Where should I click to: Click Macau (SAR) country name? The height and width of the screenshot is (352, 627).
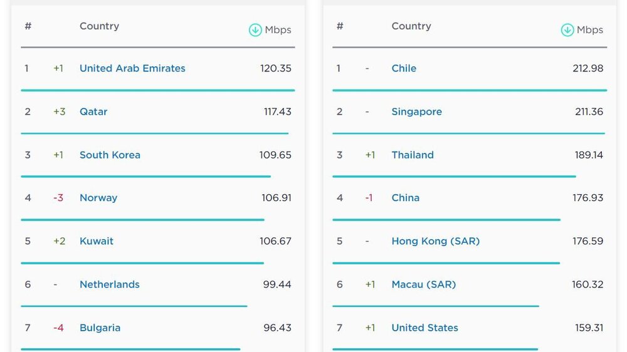423,284
